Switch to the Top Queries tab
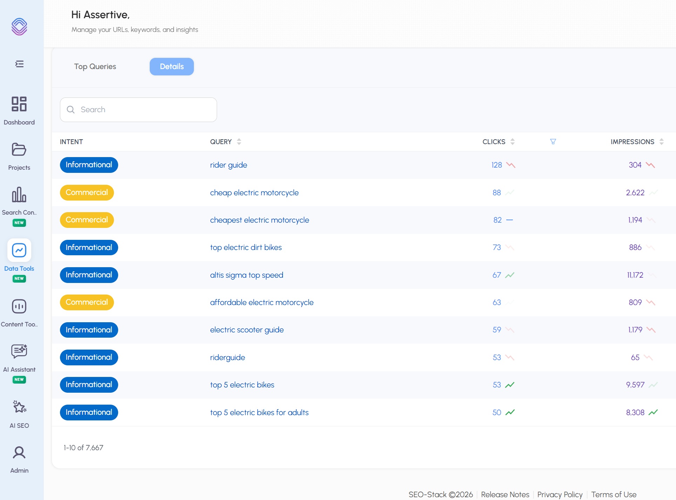This screenshot has height=500, width=676. click(x=95, y=67)
